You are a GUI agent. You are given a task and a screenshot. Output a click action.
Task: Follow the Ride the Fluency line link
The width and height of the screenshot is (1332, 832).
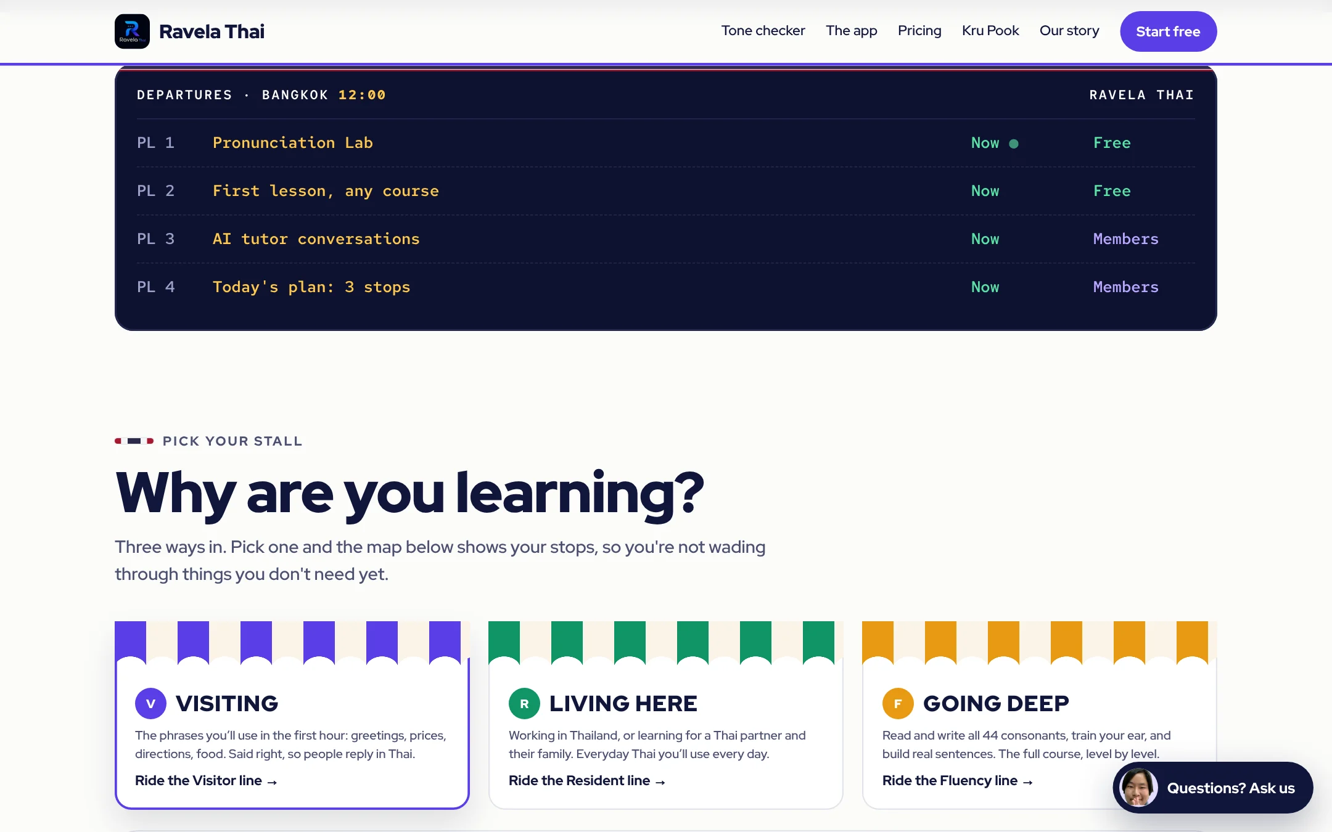pos(957,780)
